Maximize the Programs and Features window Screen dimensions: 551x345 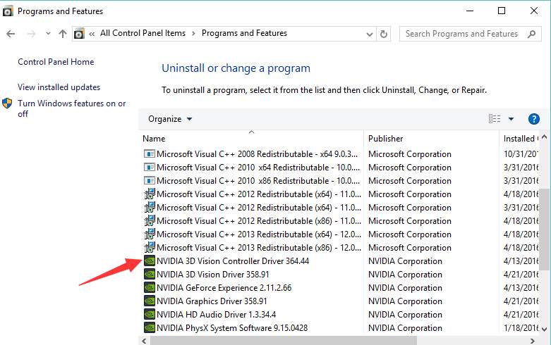tap(502, 11)
